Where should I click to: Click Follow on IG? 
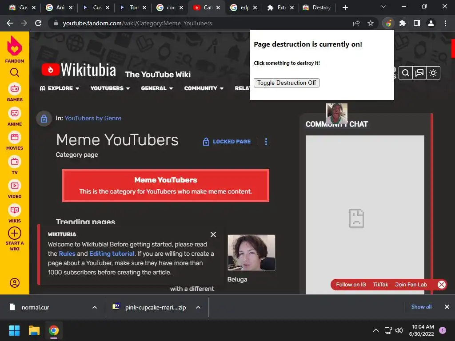pos(351,285)
